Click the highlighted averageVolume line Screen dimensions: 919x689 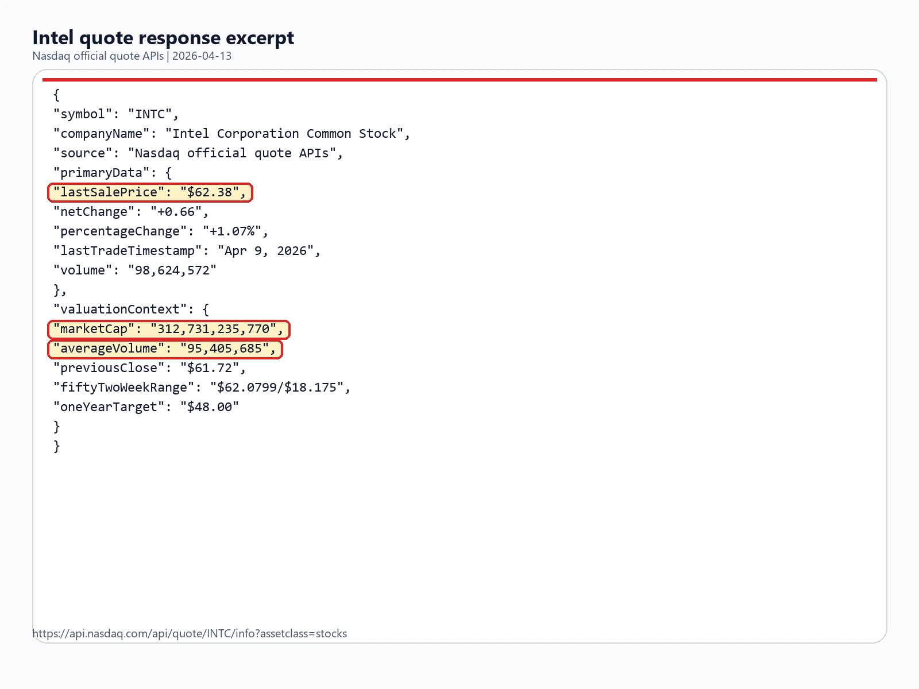click(x=165, y=349)
